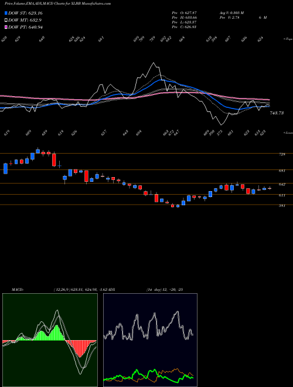Image resolution: width=293 pixels, height=387 pixels.
Task: Click the Pre L: 623.37 value
Action: click(184, 22)
